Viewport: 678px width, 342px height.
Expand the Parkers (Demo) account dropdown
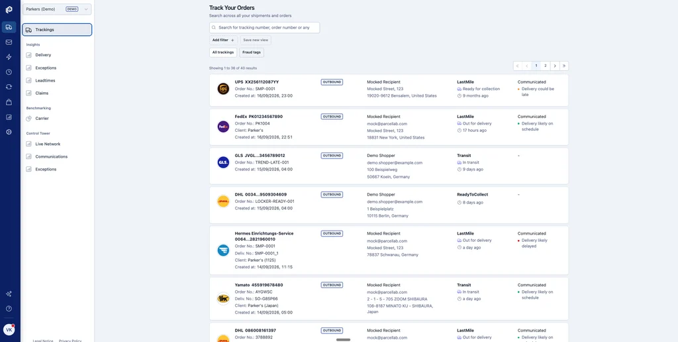(57, 9)
